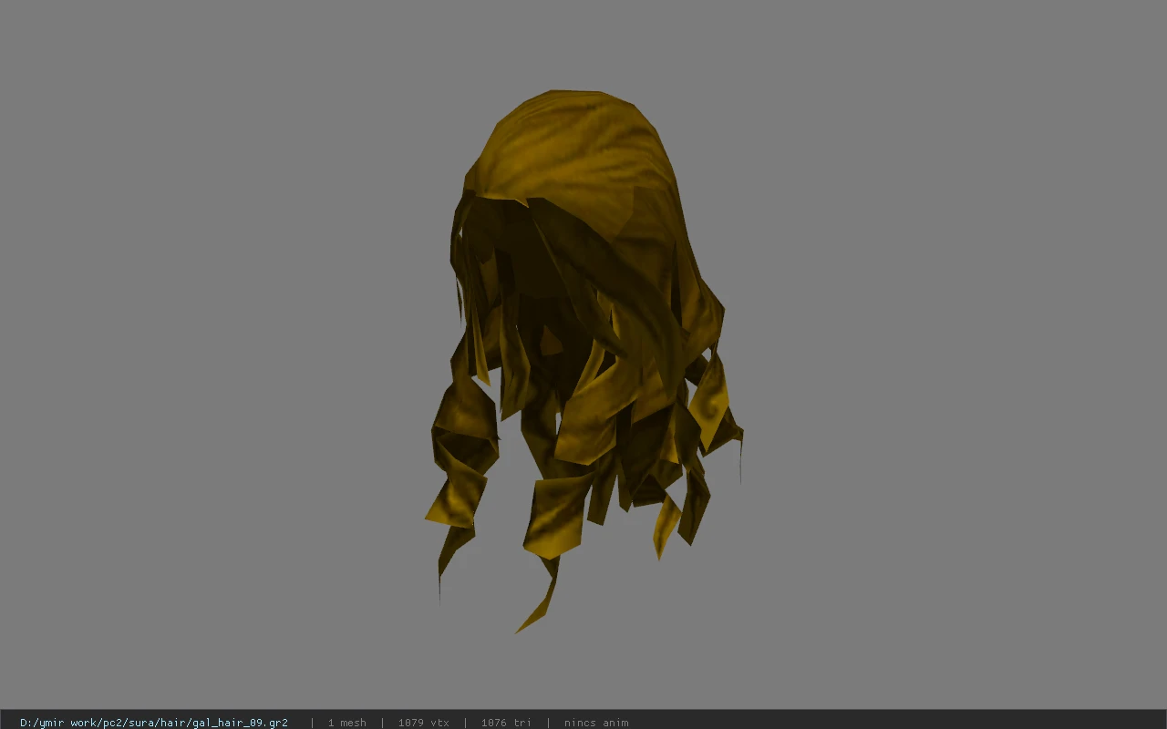Click the '1079 vtx' vertex count
The image size is (1167, 729).
(424, 723)
